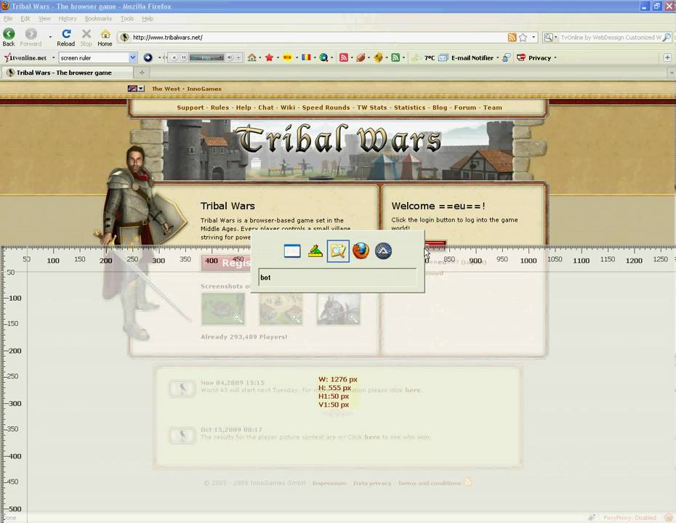The width and height of the screenshot is (676, 523).
Task: Click the 7°C weather toolbar indicator
Action: pos(423,57)
